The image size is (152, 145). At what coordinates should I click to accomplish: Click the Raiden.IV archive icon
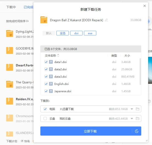(10, 101)
